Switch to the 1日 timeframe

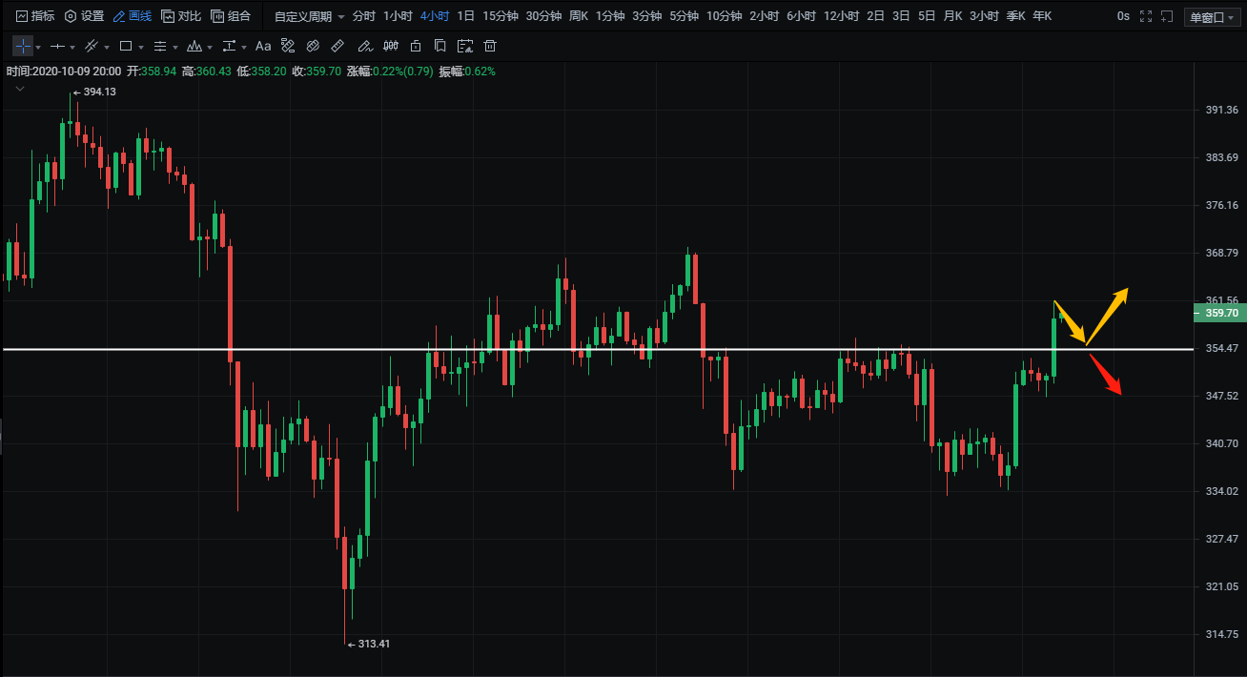[x=465, y=16]
